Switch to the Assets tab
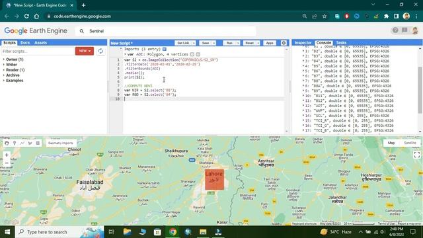 point(41,42)
